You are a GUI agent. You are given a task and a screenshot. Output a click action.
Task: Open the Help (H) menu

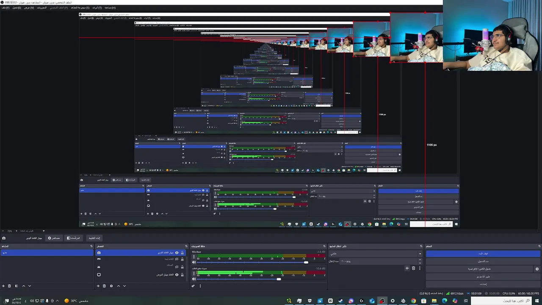pos(110,8)
